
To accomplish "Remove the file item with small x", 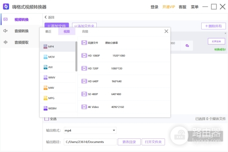I will click(225, 33).
